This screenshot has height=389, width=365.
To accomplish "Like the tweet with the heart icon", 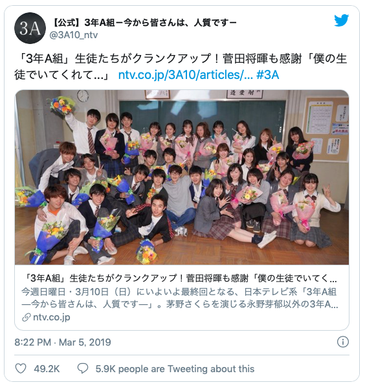I will (21, 369).
